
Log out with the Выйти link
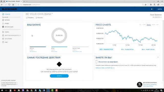pos(160,9)
